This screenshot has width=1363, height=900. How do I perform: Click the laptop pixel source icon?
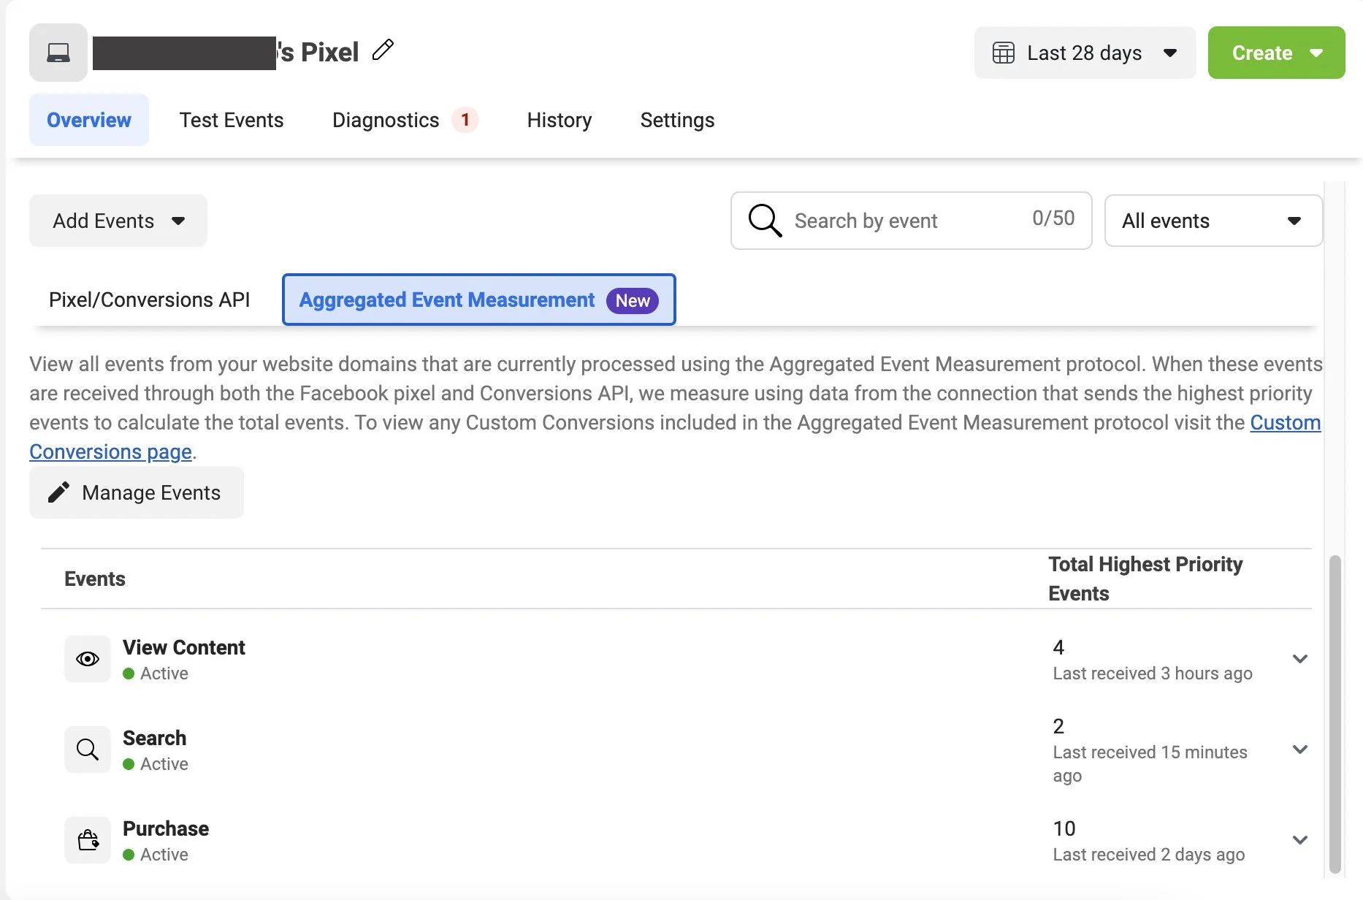click(x=58, y=53)
